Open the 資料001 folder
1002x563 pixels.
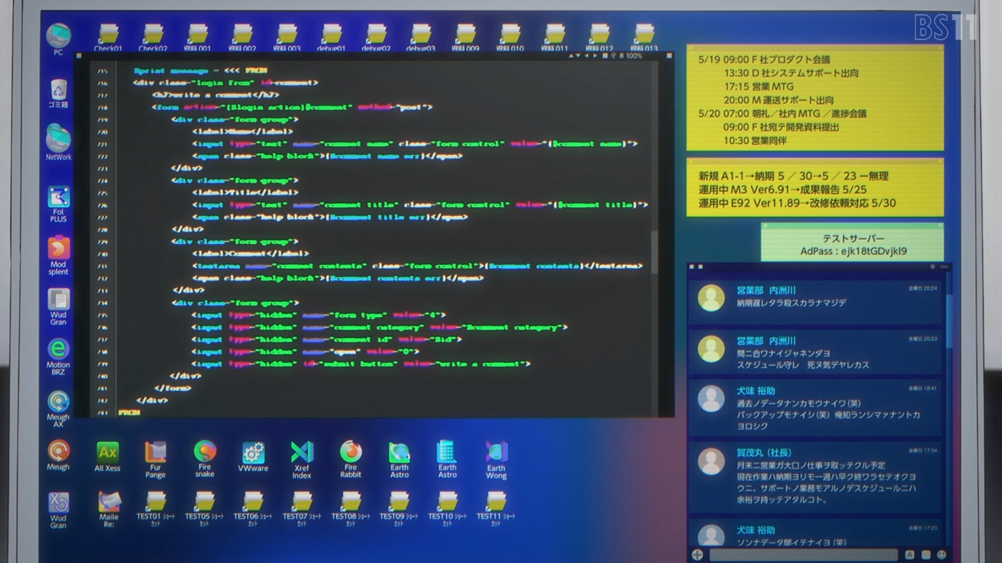(197, 38)
